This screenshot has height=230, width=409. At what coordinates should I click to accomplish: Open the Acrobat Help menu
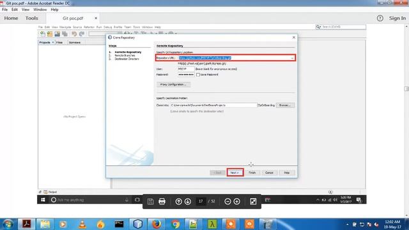(54, 10)
